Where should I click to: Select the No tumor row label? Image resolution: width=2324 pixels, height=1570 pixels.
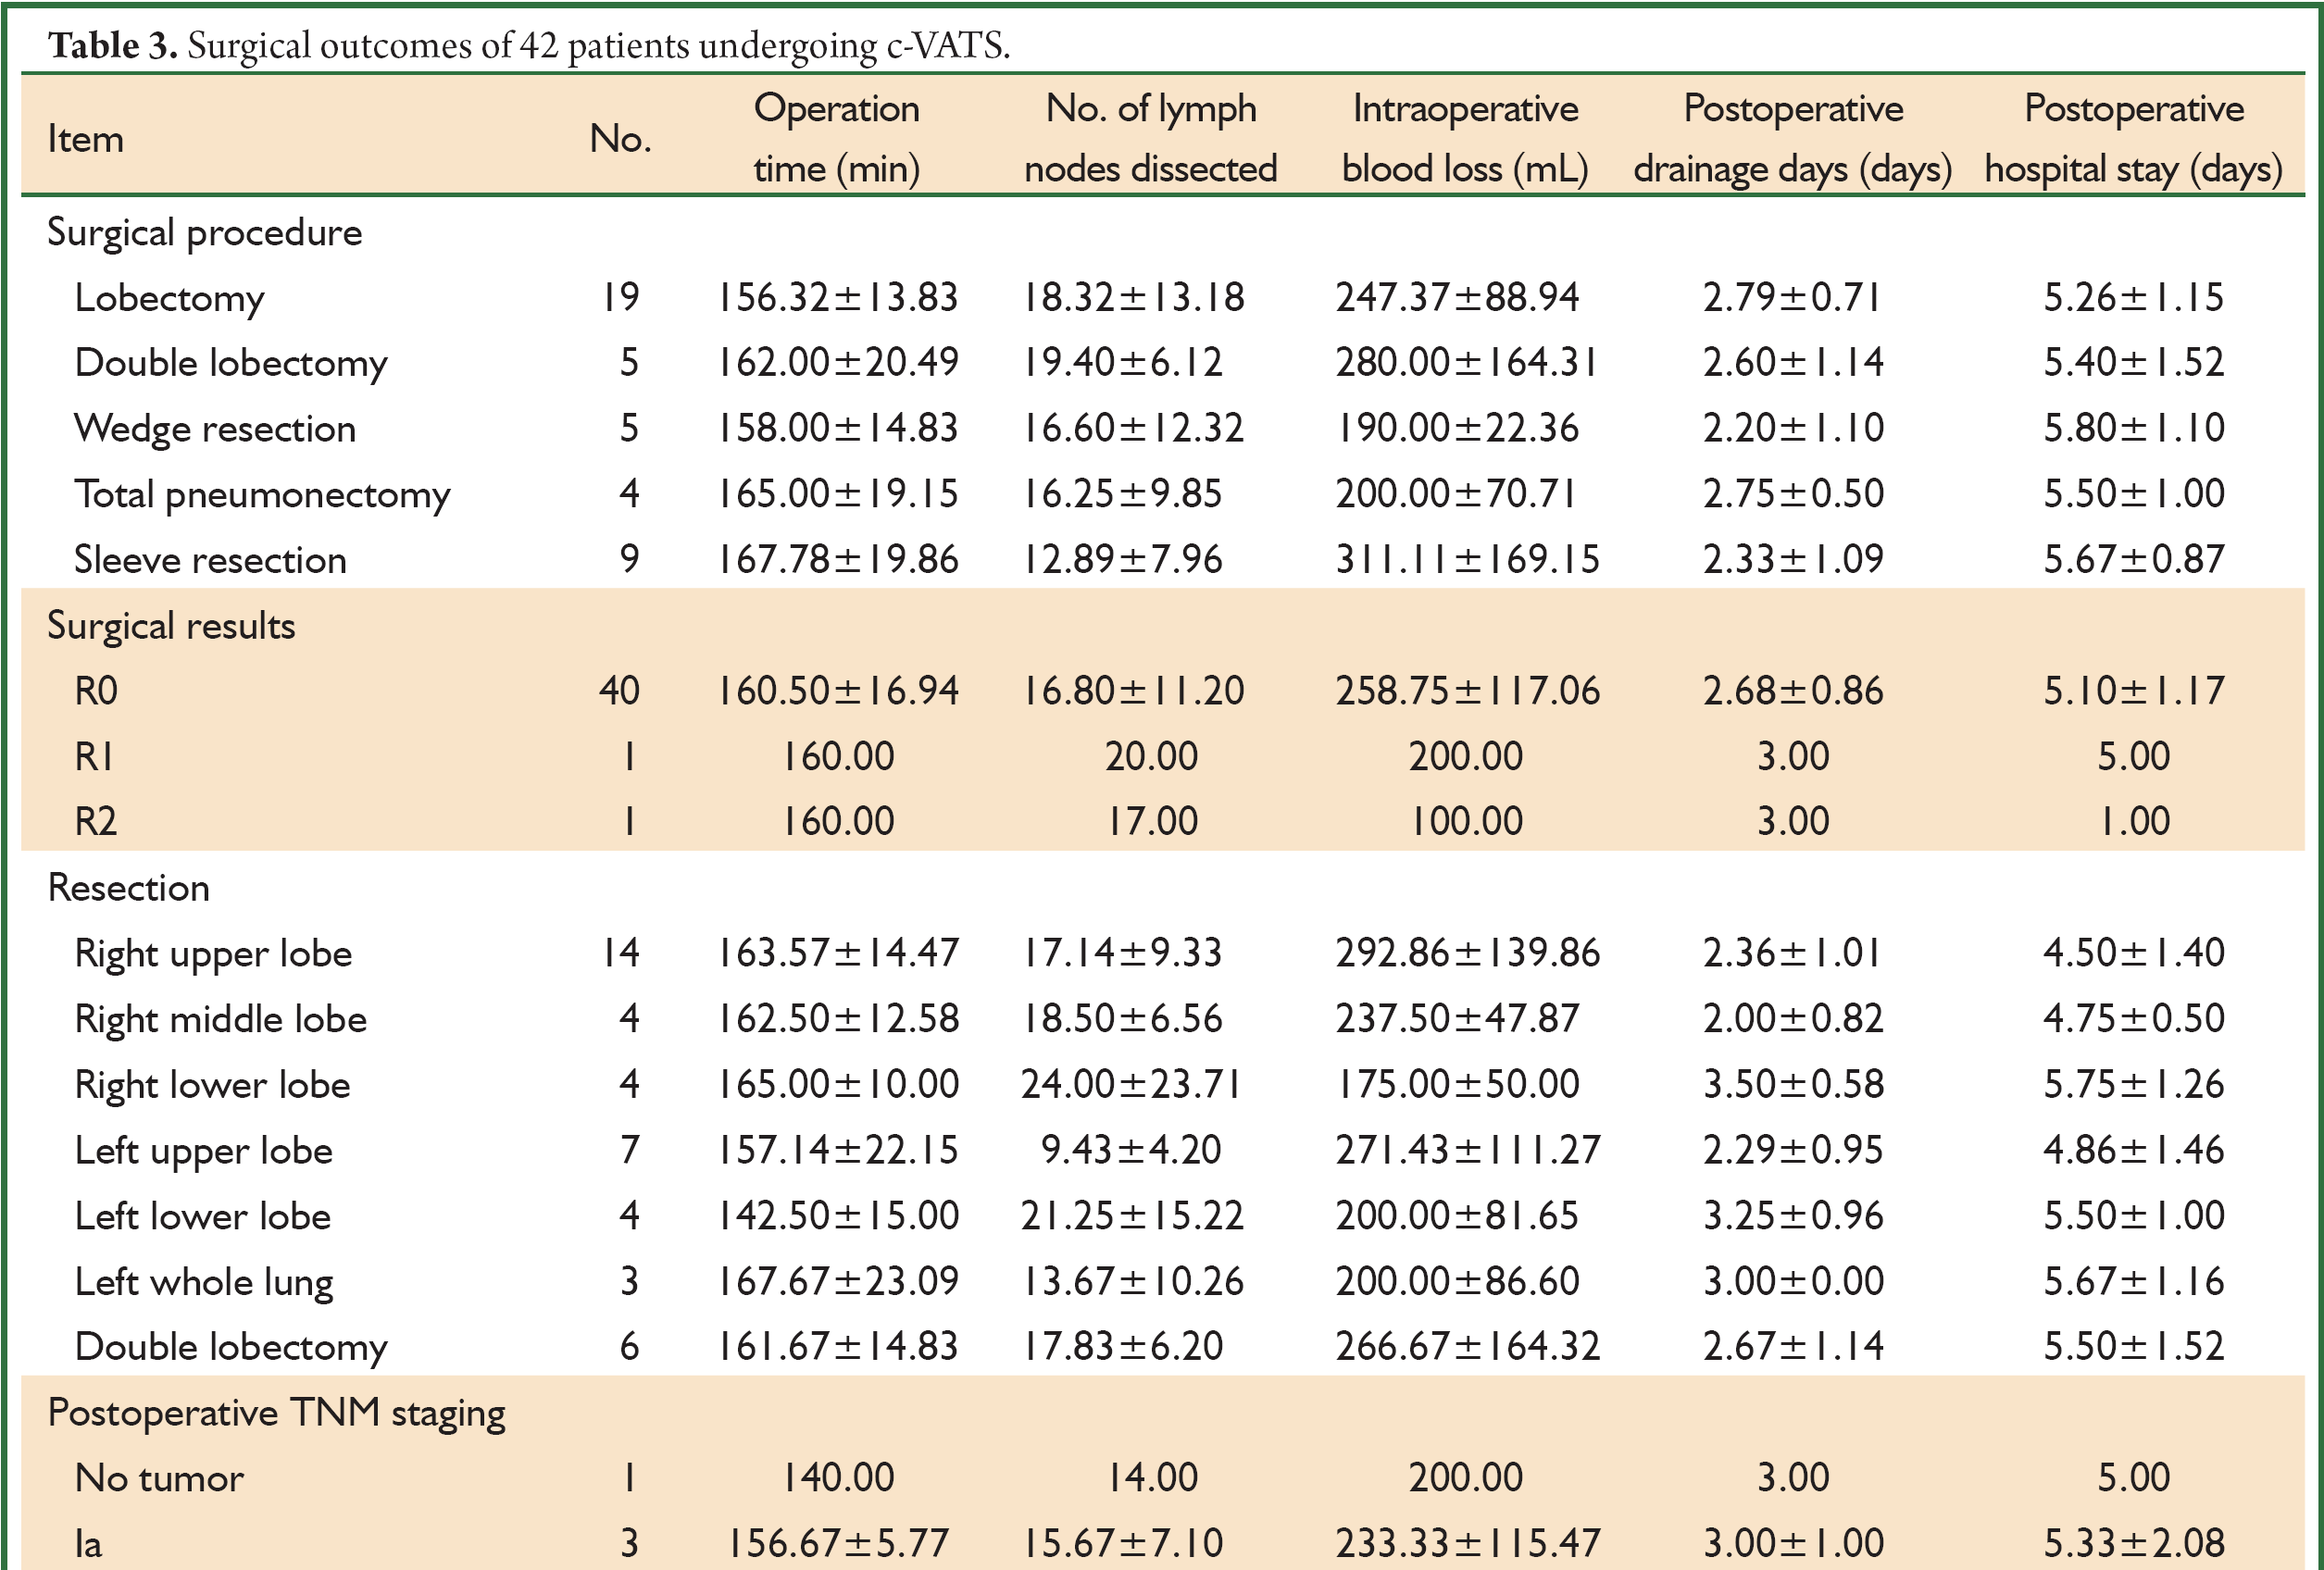pos(159,1478)
